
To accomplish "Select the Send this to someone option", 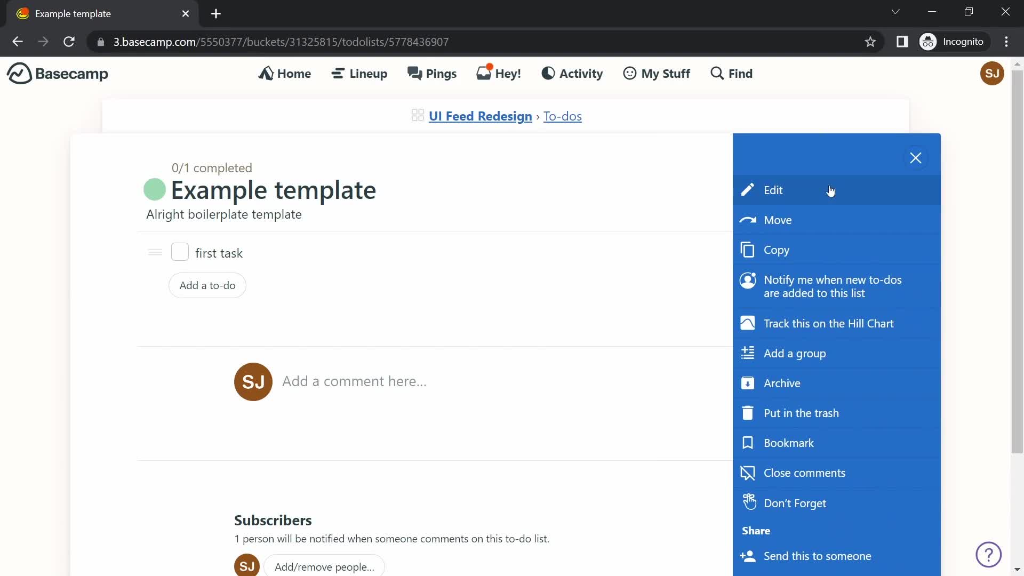I will click(x=818, y=556).
